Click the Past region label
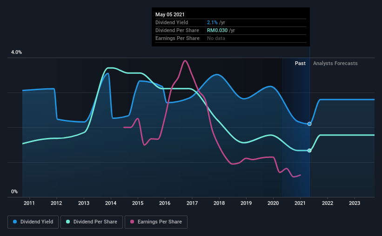 tap(300, 63)
